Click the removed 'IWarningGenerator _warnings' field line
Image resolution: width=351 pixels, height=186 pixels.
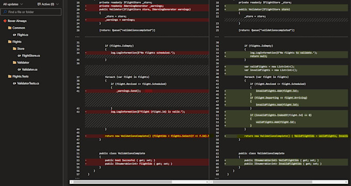(147, 6)
